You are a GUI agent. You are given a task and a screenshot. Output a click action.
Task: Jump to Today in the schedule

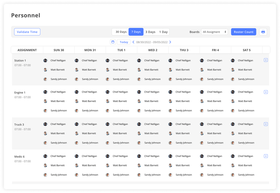point(124,42)
